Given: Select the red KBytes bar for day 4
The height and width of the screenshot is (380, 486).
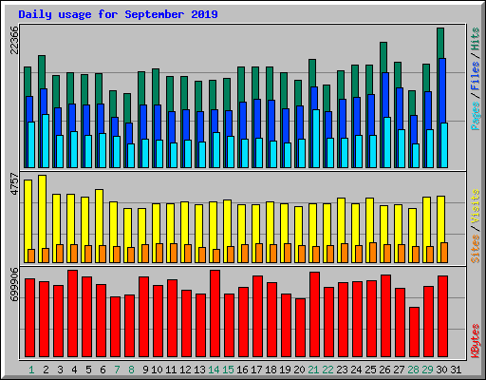Looking at the screenshot, I should tap(72, 313).
